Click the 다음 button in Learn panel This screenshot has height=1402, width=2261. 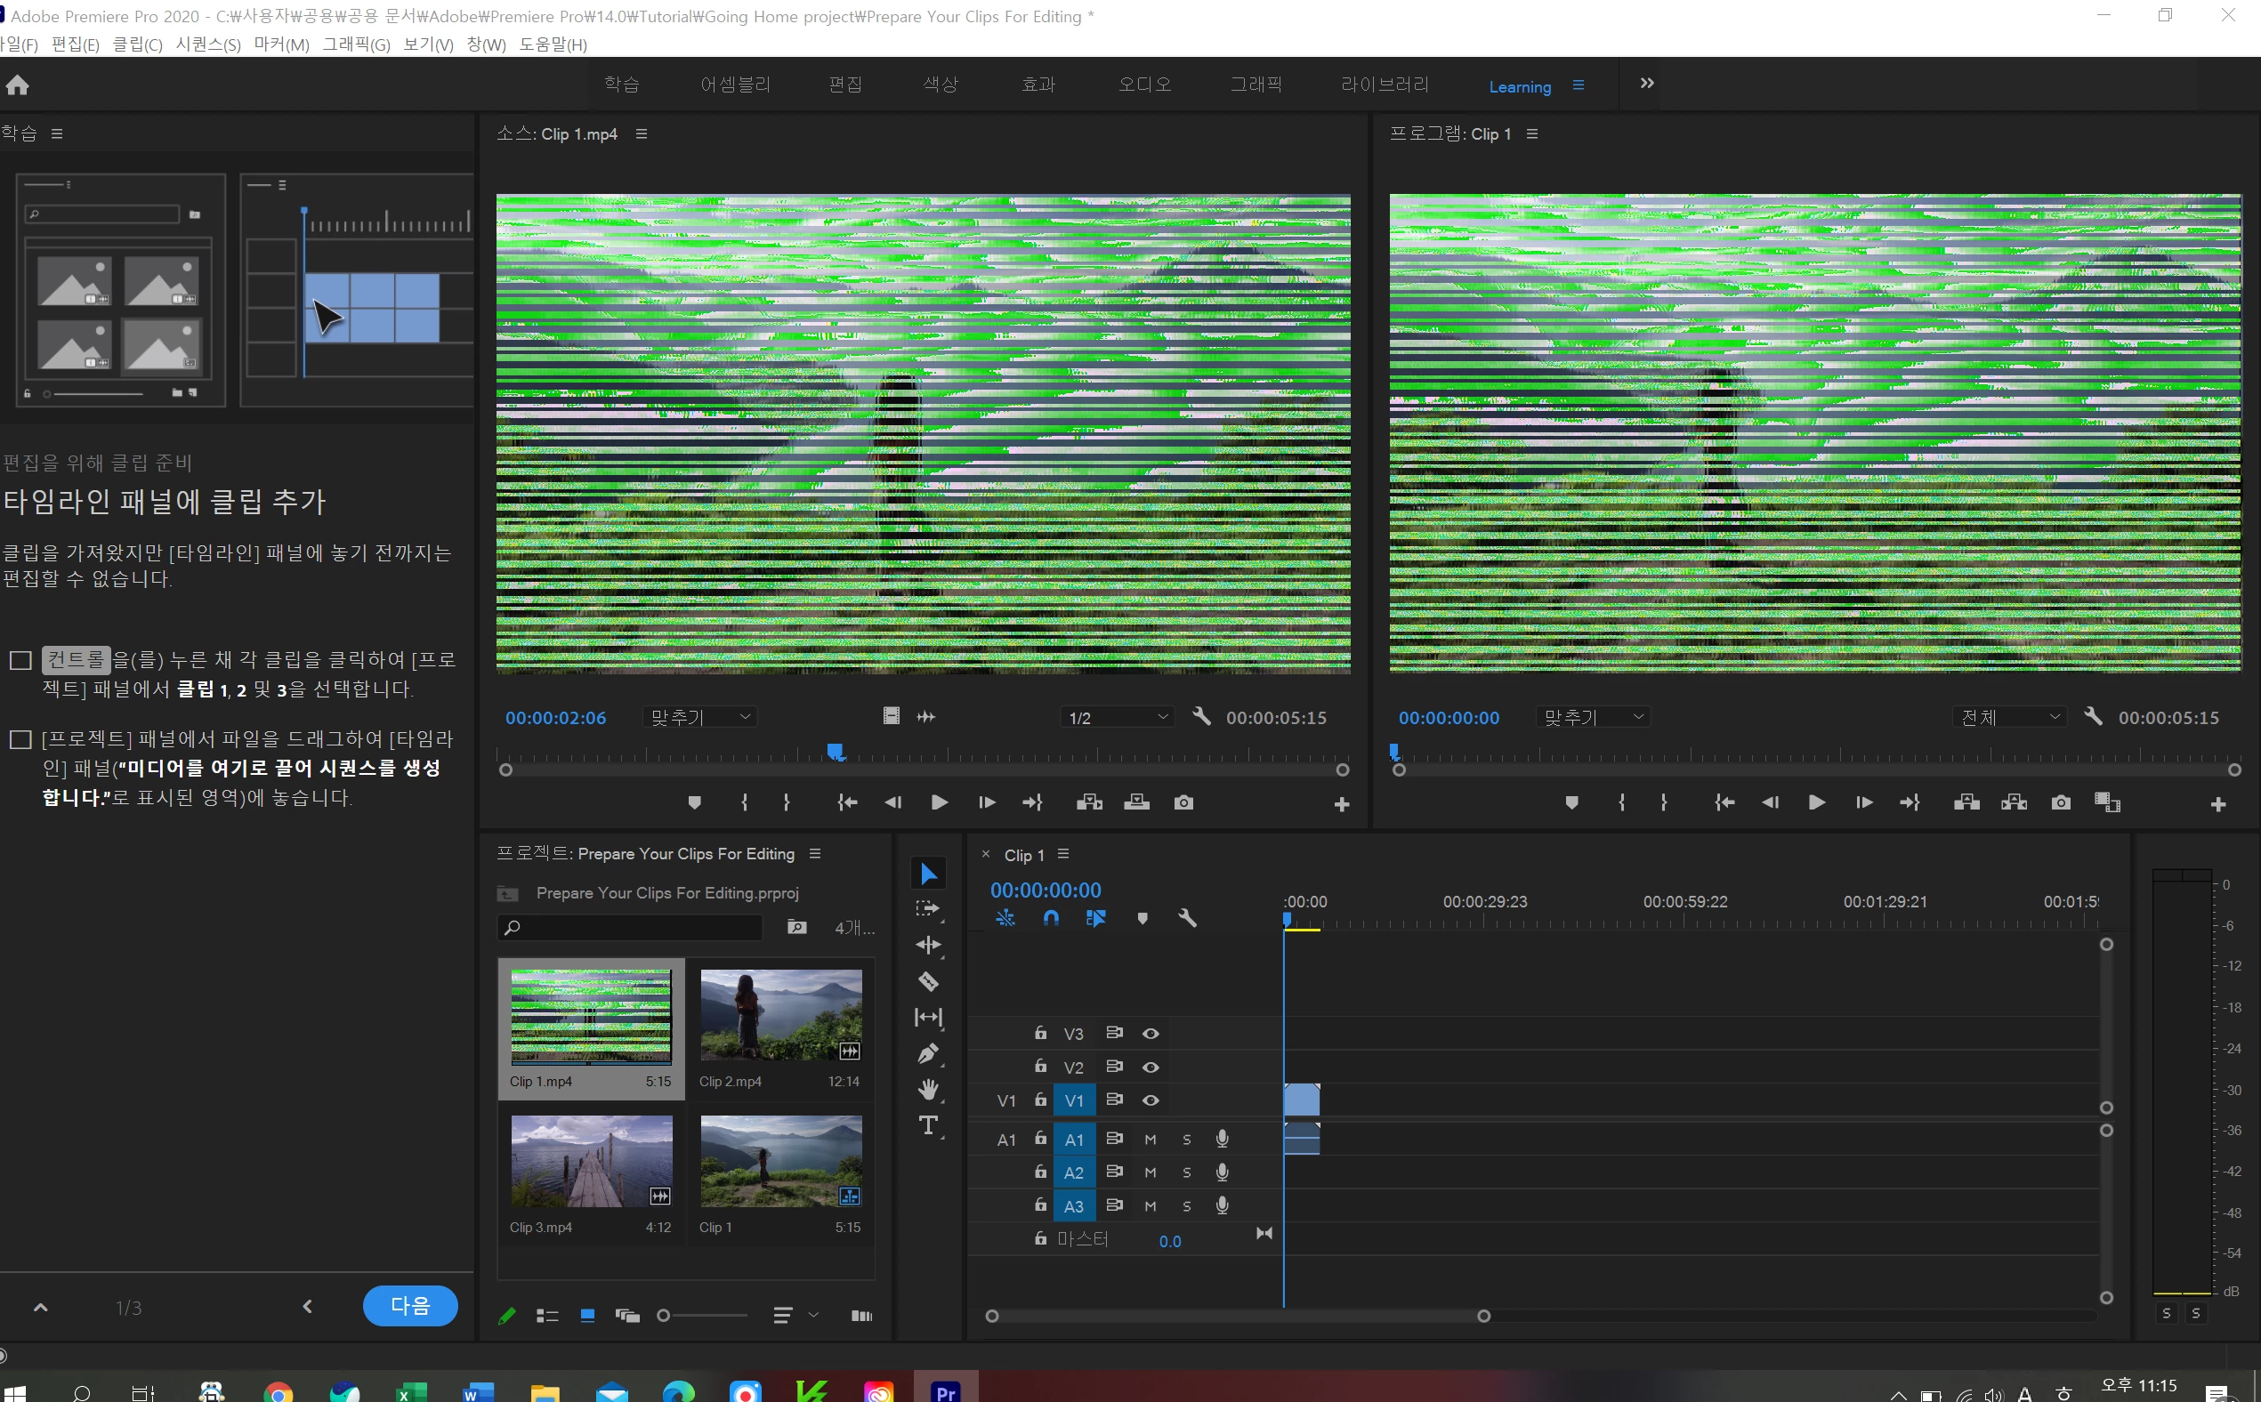[x=410, y=1306]
